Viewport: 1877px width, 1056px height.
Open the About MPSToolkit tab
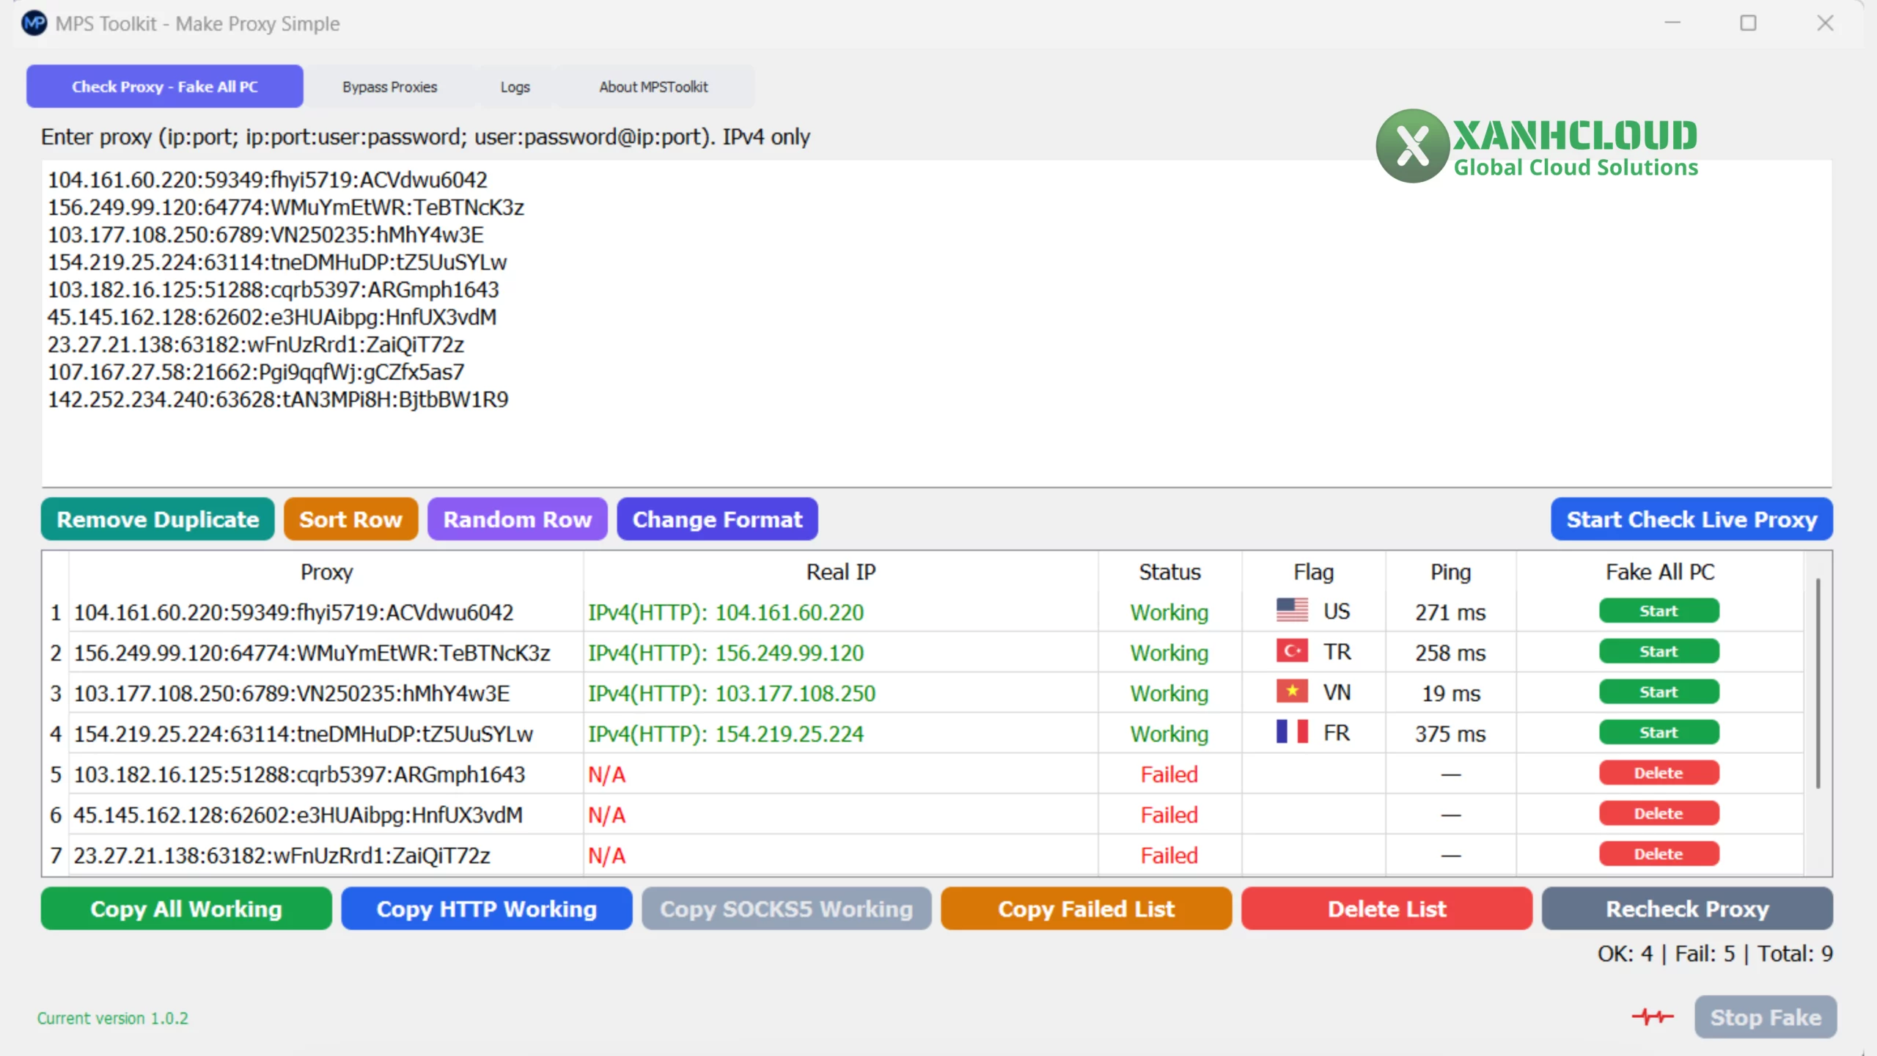pyautogui.click(x=653, y=87)
